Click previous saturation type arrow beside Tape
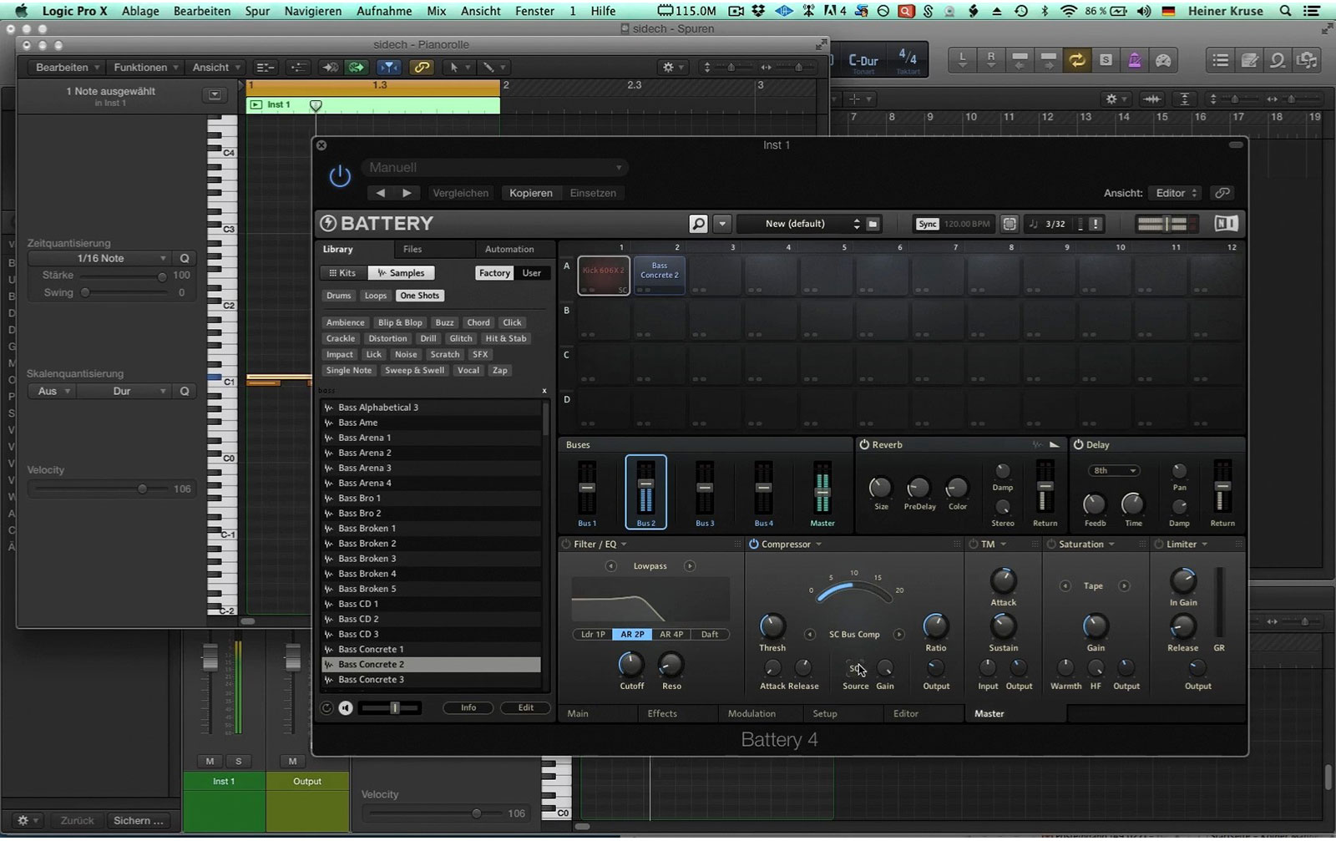 pyautogui.click(x=1065, y=586)
